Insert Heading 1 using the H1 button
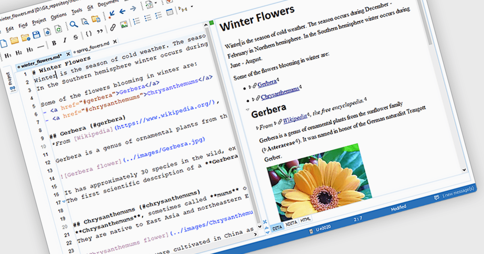 [x=8, y=55]
